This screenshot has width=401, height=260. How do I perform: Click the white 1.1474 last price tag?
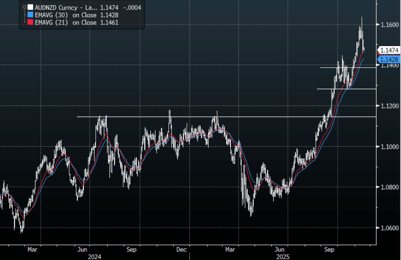pos(389,50)
